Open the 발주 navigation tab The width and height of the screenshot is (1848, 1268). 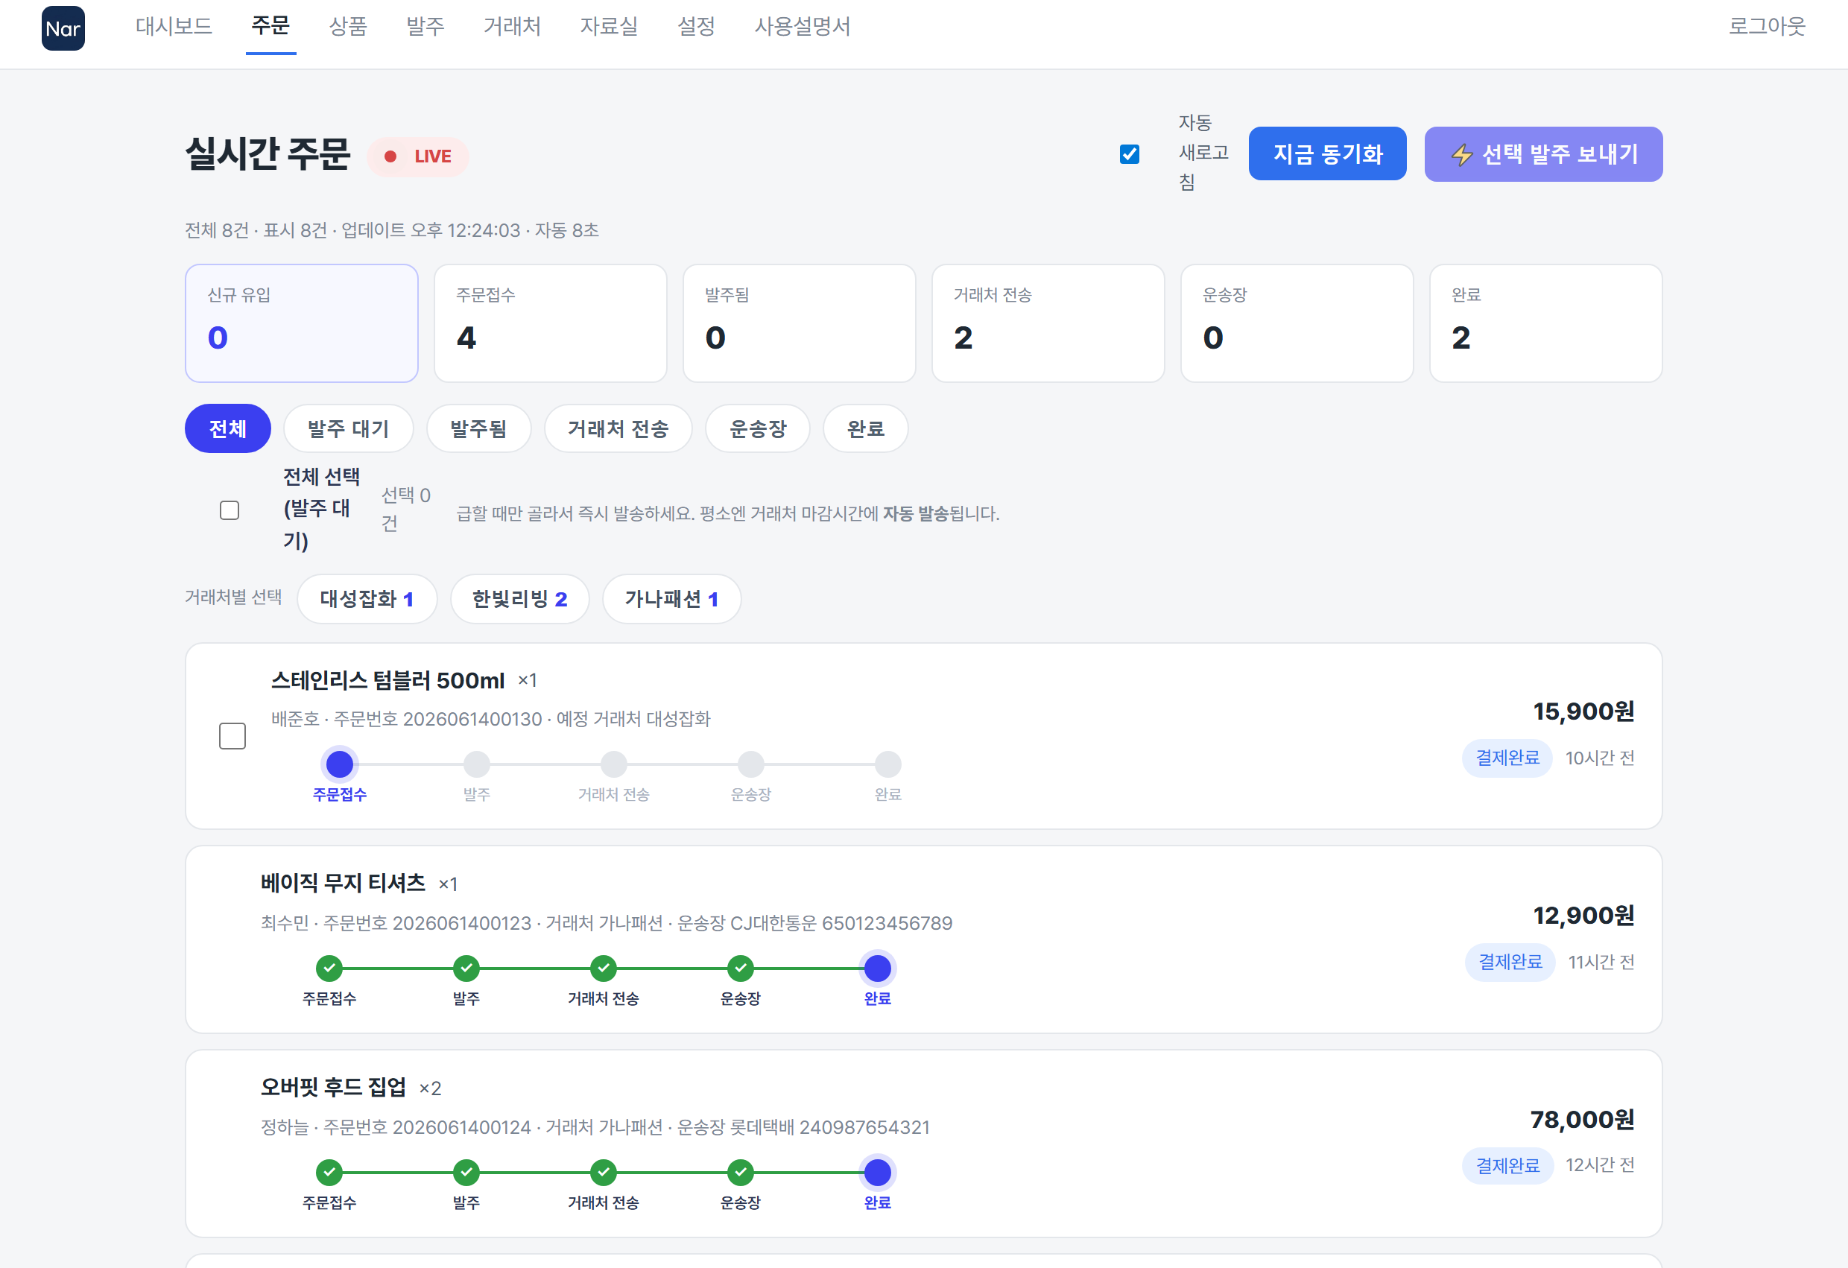coord(425,26)
